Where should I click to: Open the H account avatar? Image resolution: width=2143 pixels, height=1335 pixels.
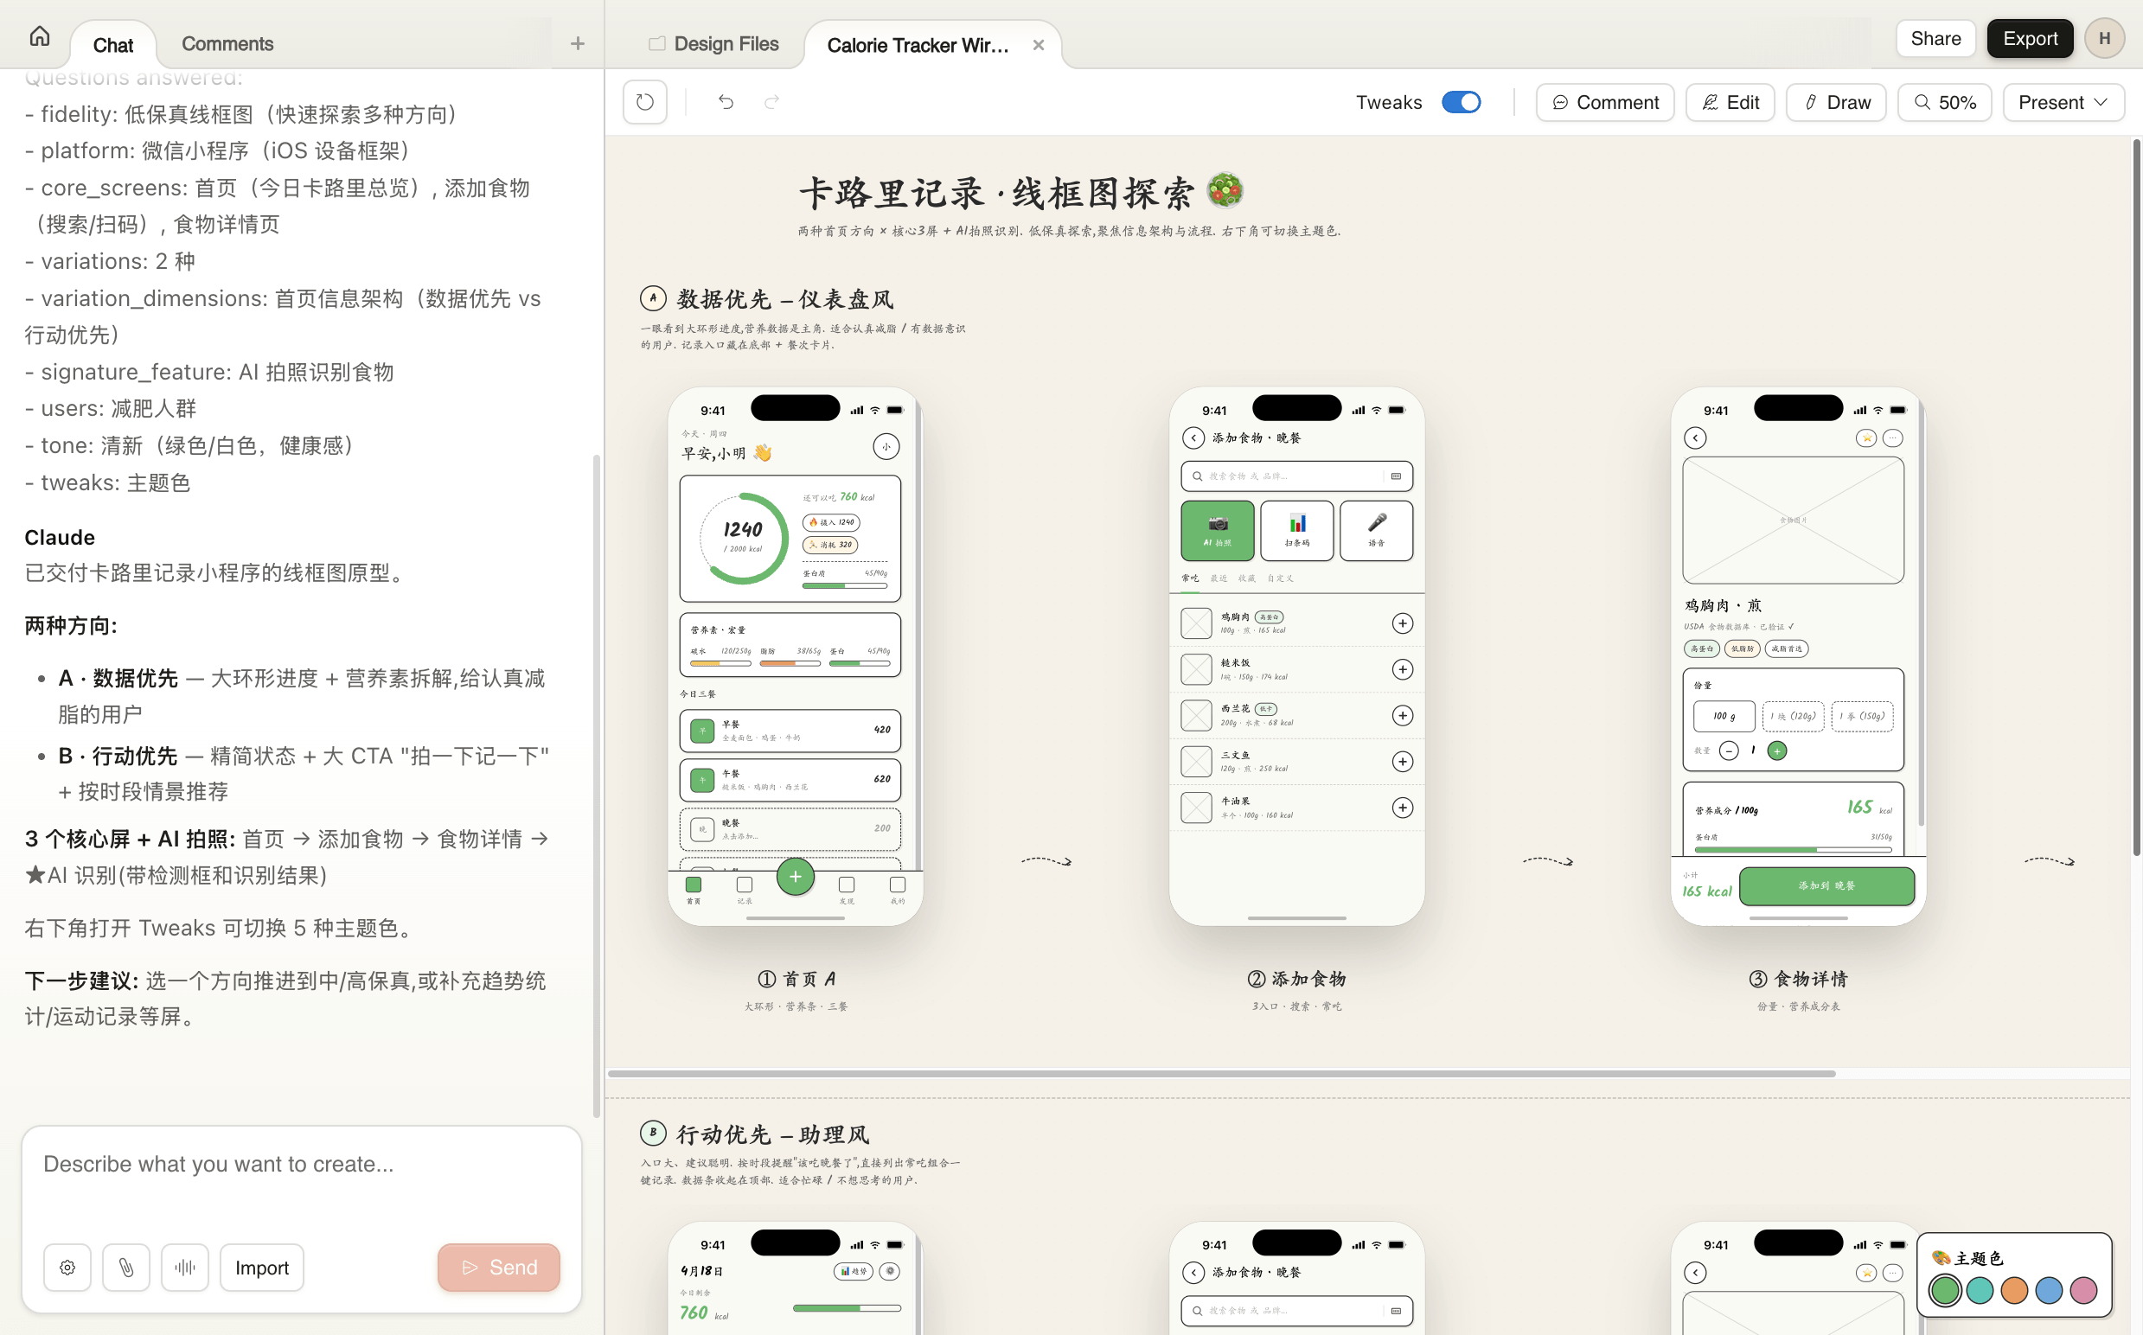pos(2104,38)
